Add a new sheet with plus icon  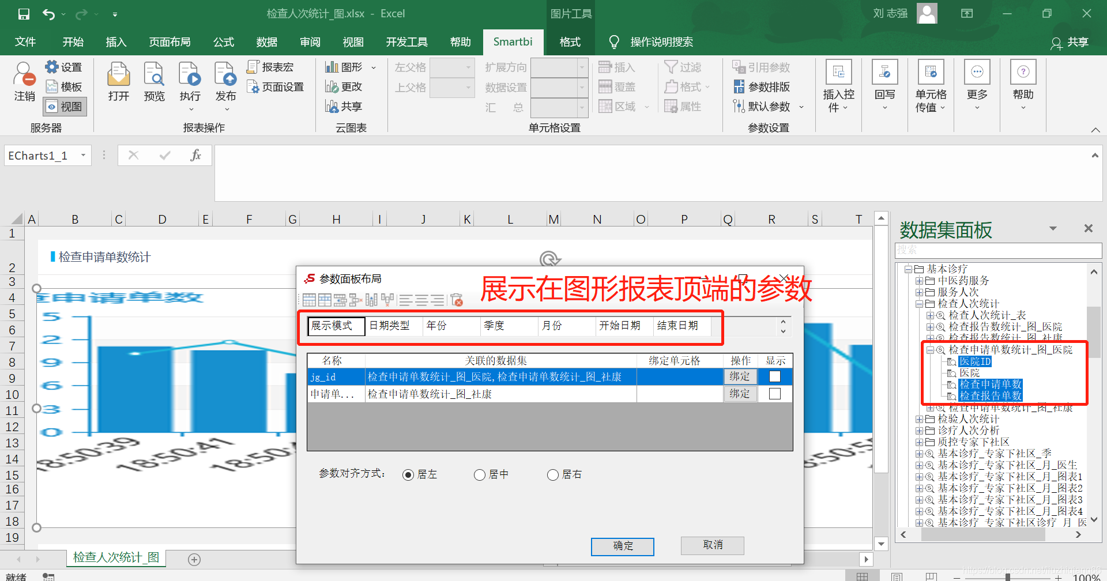pyautogui.click(x=194, y=559)
